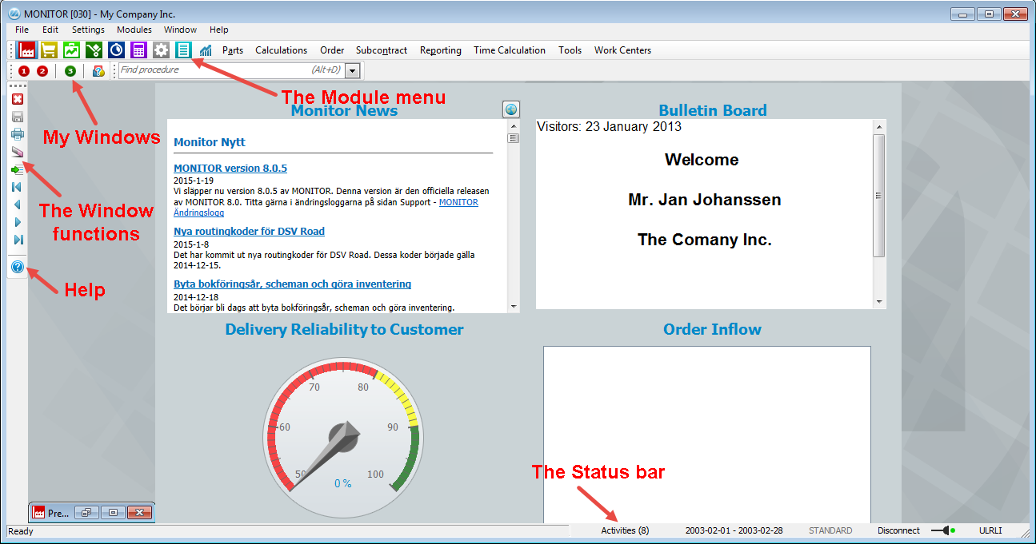1036x544 pixels.
Task: Open the Modules menu
Action: pyautogui.click(x=134, y=30)
